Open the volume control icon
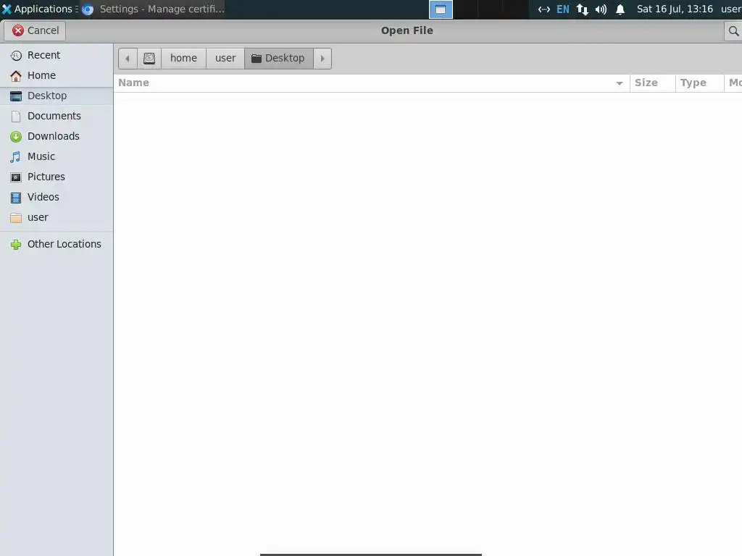The height and width of the screenshot is (556, 742). (x=601, y=9)
